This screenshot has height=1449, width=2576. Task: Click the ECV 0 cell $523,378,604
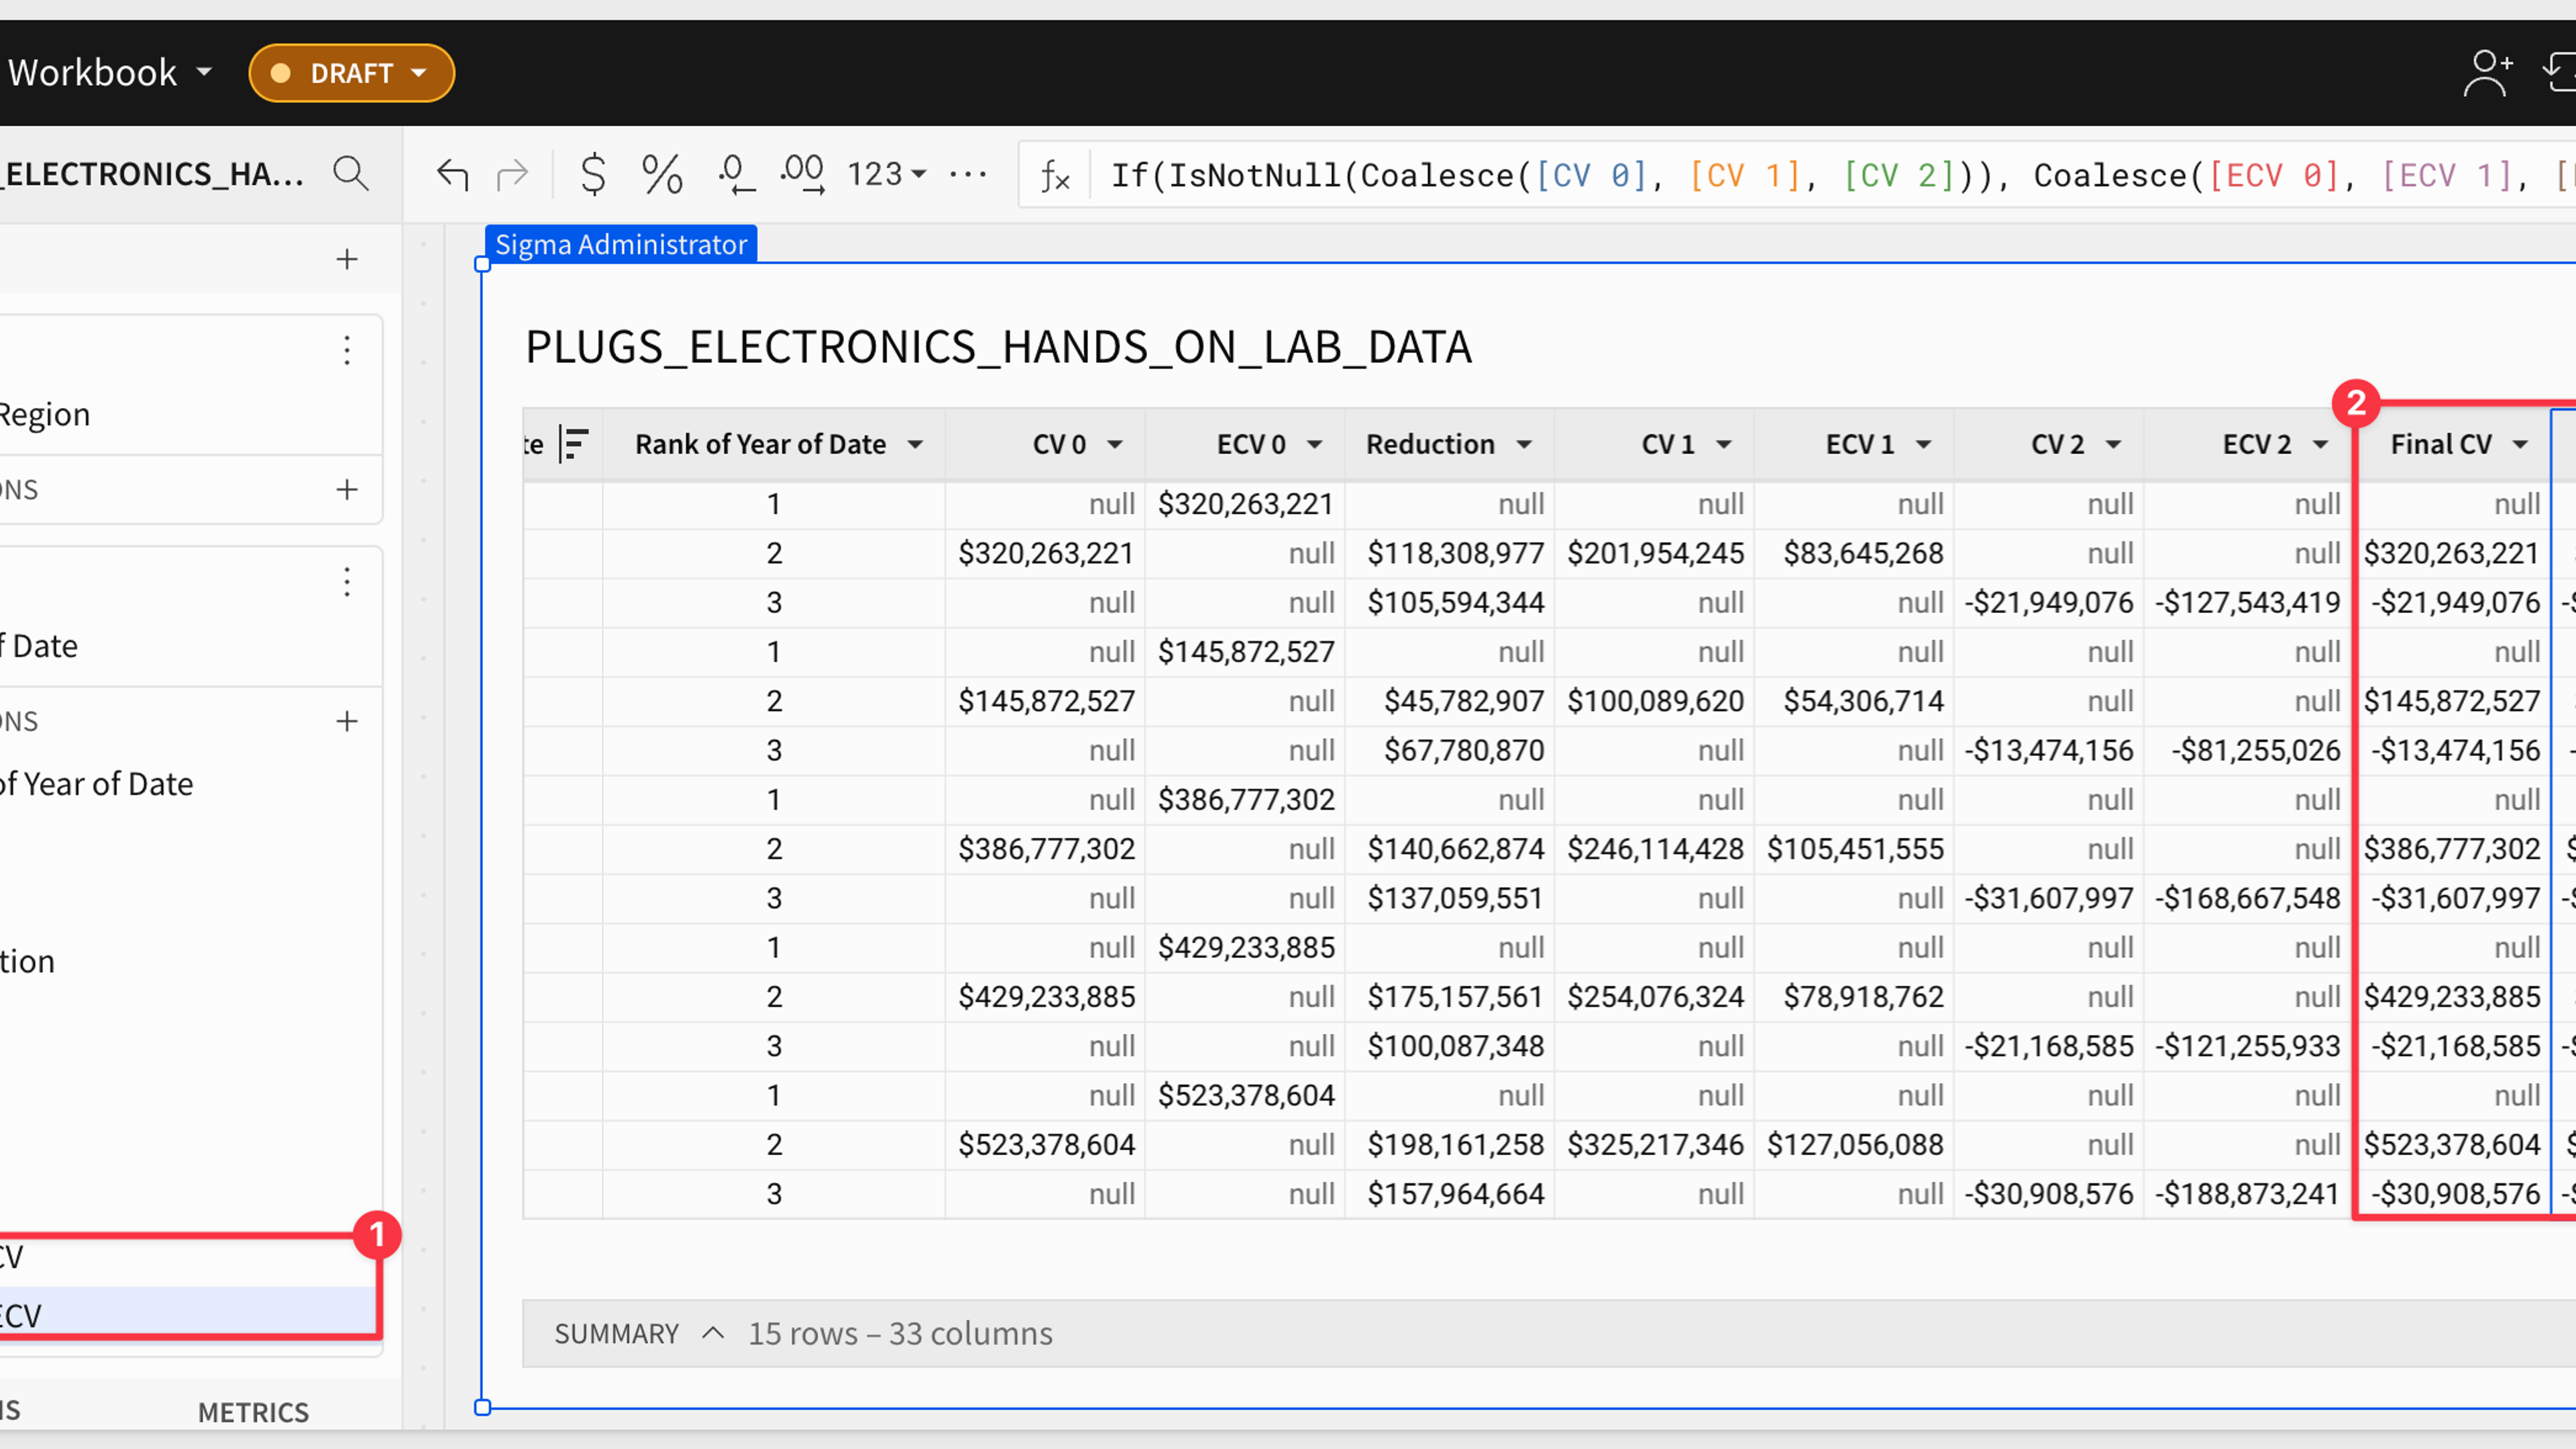(x=1245, y=1095)
